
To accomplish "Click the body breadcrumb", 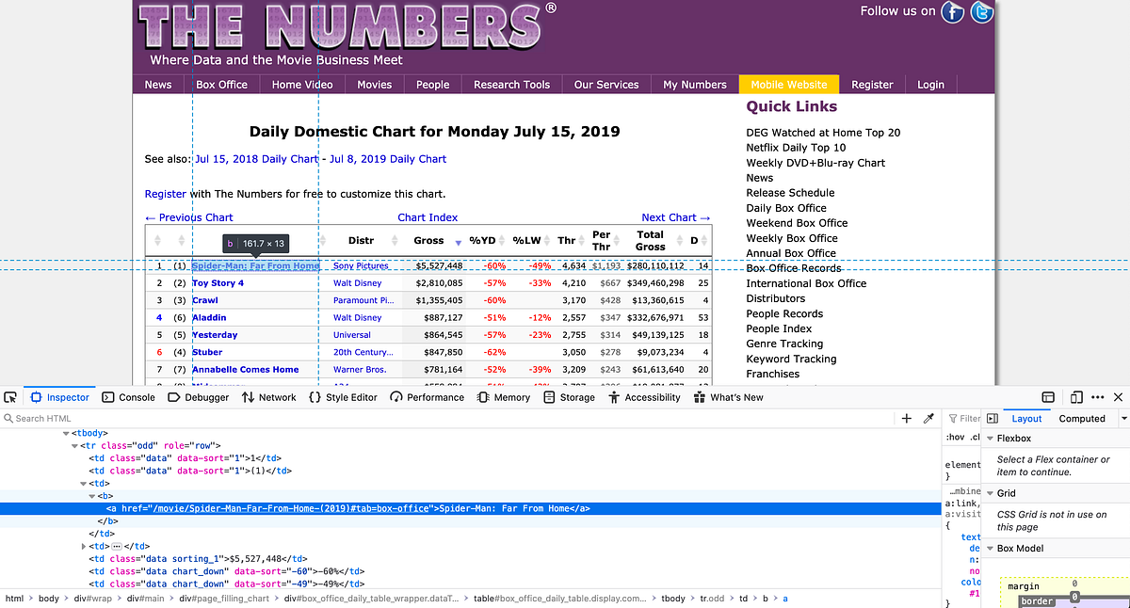I will (x=48, y=599).
